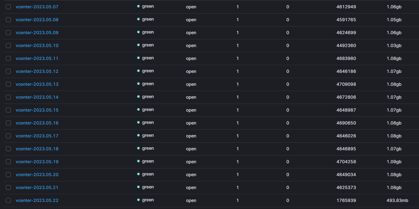View details of vcenter-2023.05.11
Viewport: 419px width, 209px height.
[x=37, y=58]
